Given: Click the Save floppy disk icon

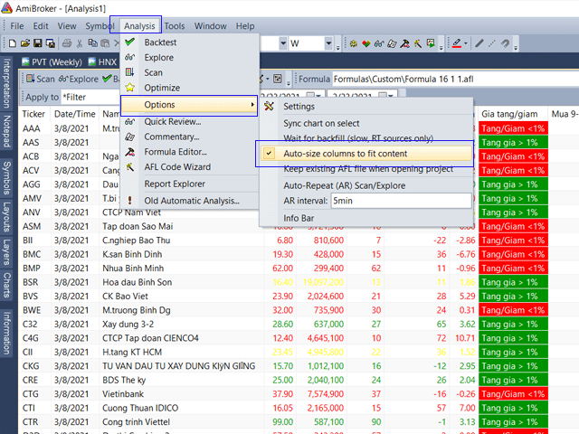Looking at the screenshot, I should (x=38, y=43).
